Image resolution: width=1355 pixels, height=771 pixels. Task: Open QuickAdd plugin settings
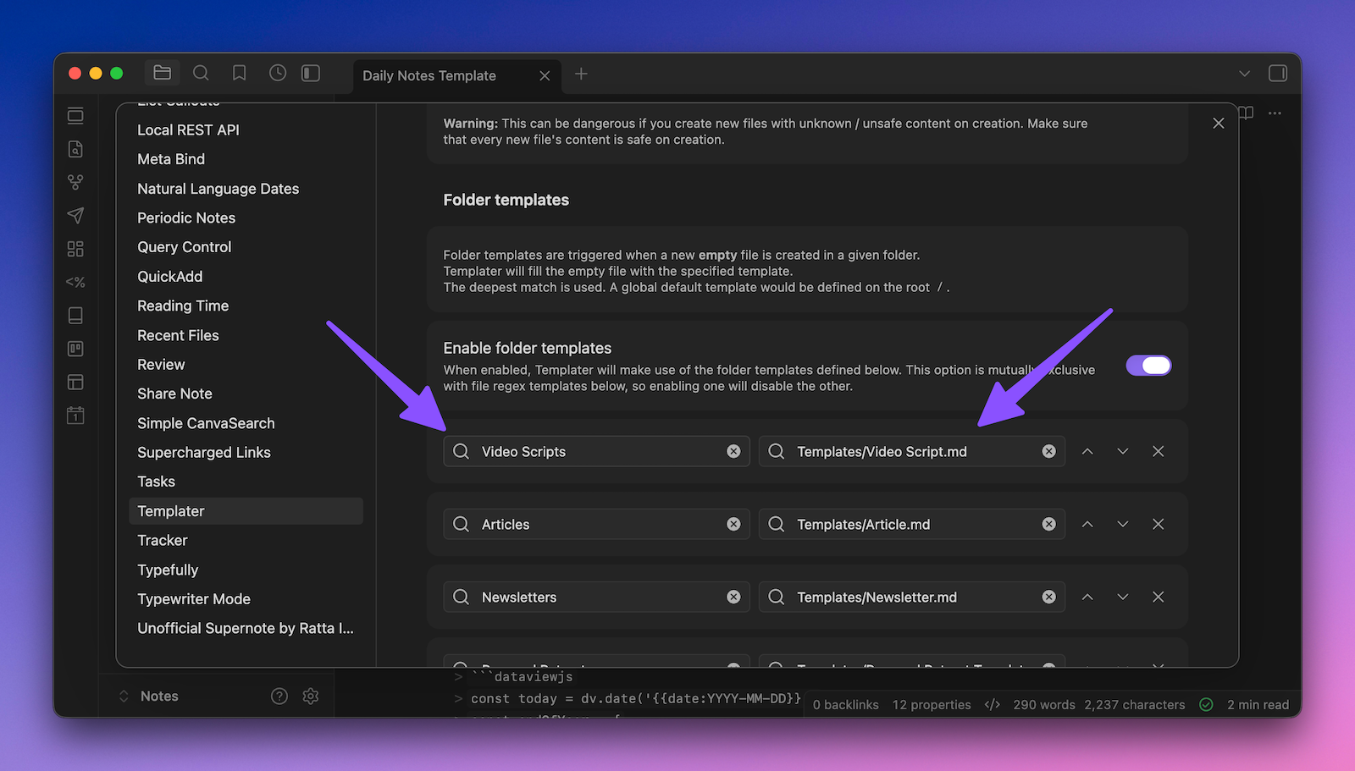[170, 277]
